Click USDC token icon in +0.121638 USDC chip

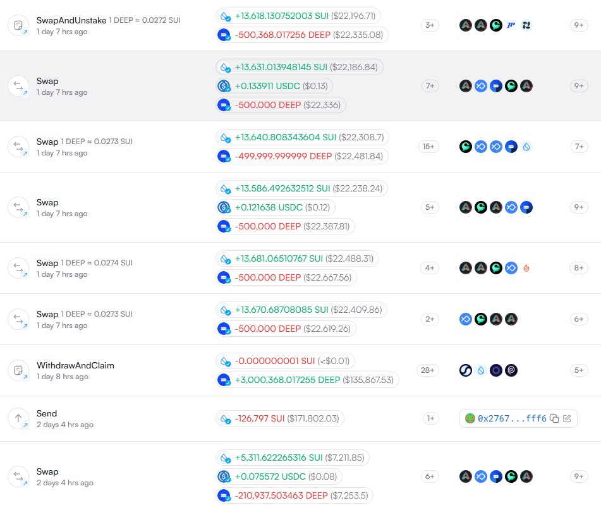point(224,207)
